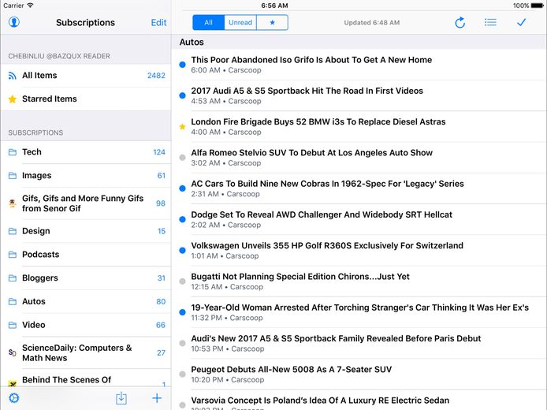Image resolution: width=547 pixels, height=410 pixels.
Task: Open Dodge AWD Challenger article
Action: [x=359, y=219]
